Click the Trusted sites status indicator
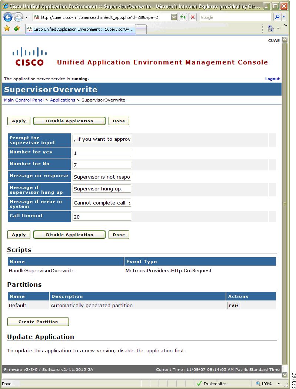 tap(212, 384)
